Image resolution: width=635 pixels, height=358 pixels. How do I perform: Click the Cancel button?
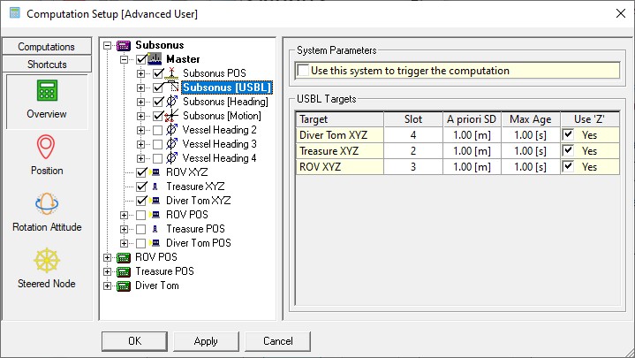point(278,341)
